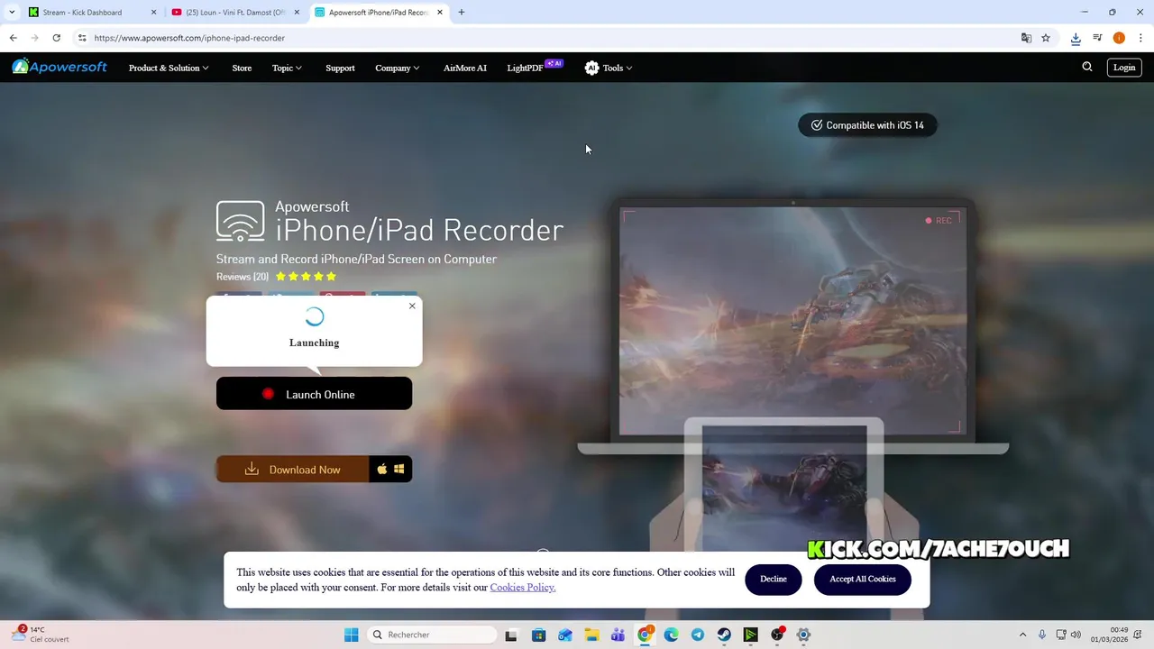
Task: Expand the Product & Solution menu
Action: pos(169,68)
